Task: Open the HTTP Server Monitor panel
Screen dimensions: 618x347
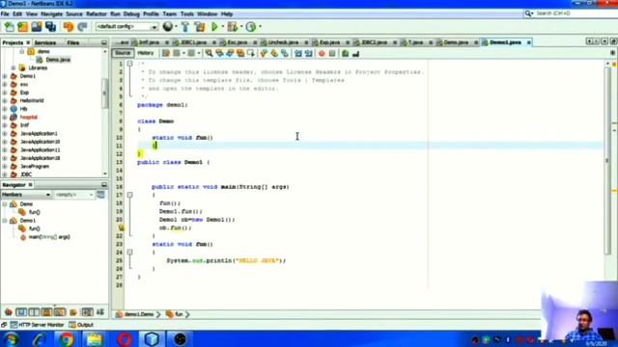Action: click(37, 325)
